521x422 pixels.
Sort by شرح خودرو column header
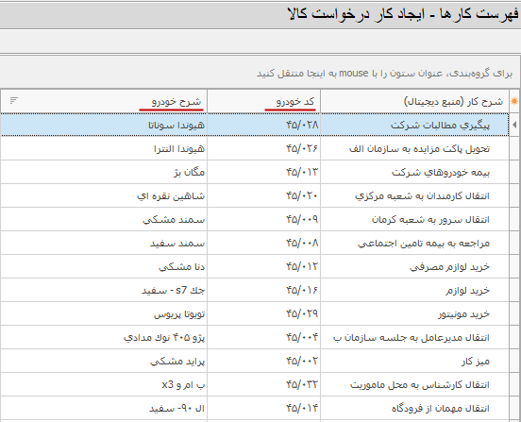point(104,101)
